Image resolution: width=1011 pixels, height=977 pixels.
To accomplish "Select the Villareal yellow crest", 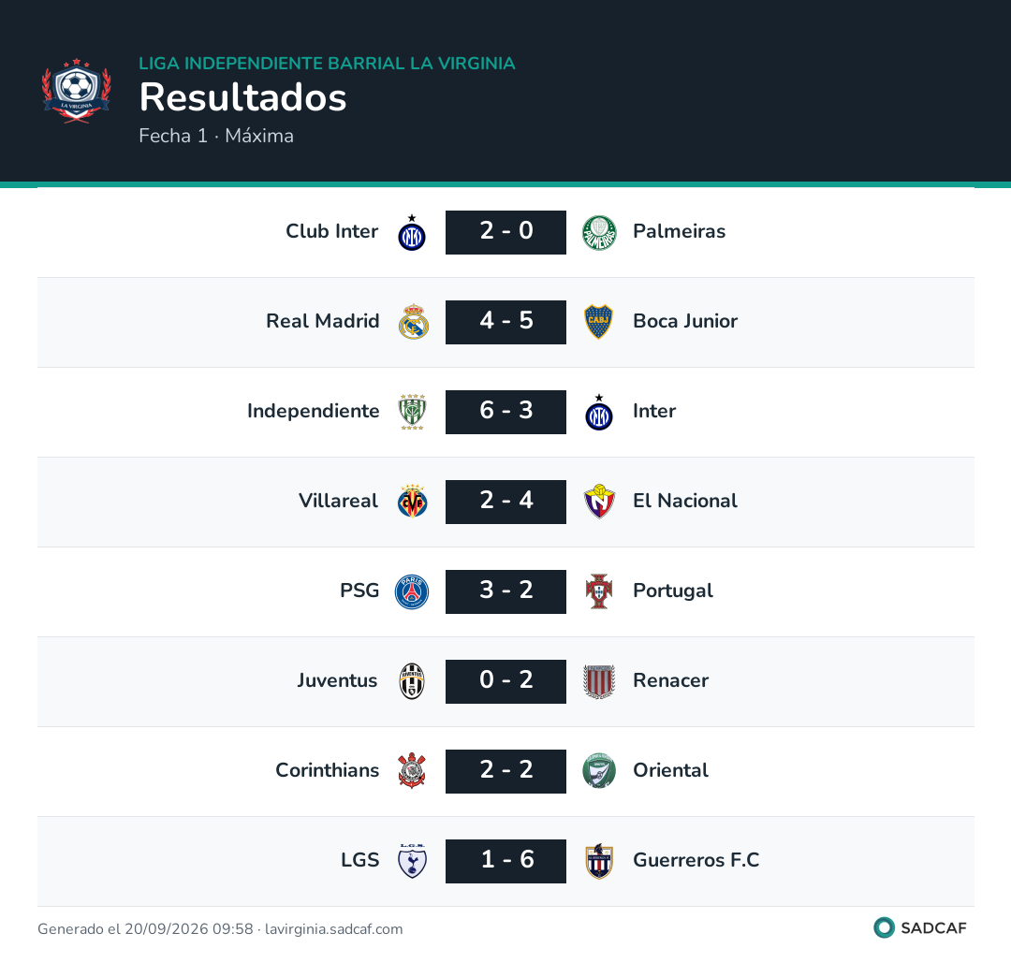I will [x=412, y=502].
